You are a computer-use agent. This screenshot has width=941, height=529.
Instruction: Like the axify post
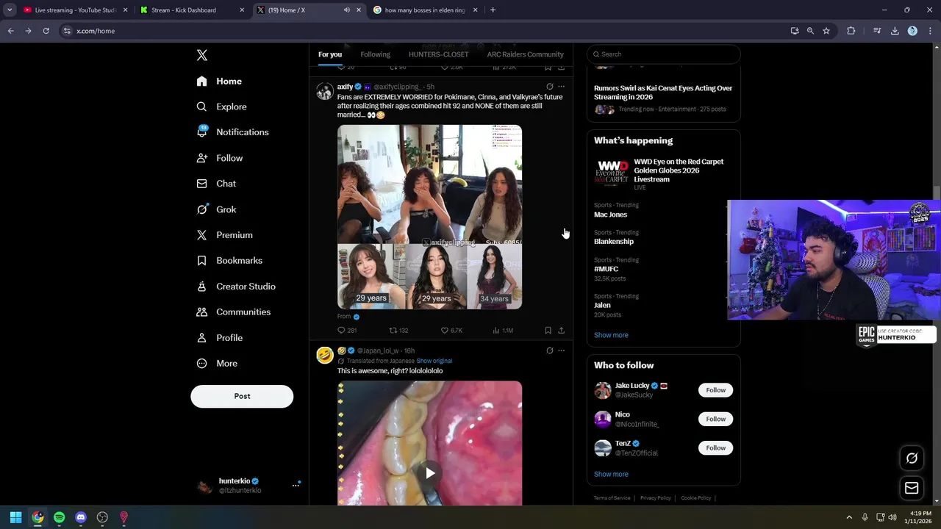click(451, 331)
